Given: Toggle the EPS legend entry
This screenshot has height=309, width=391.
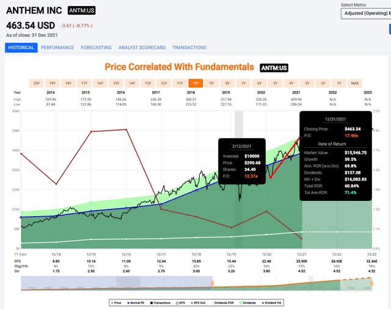Looking at the screenshot, I should tap(181, 303).
